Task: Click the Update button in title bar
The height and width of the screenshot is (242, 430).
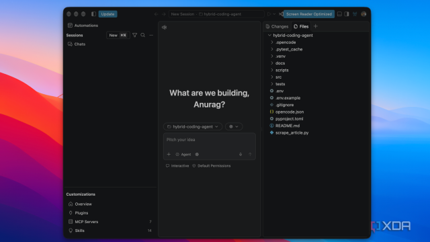Action: click(107, 14)
